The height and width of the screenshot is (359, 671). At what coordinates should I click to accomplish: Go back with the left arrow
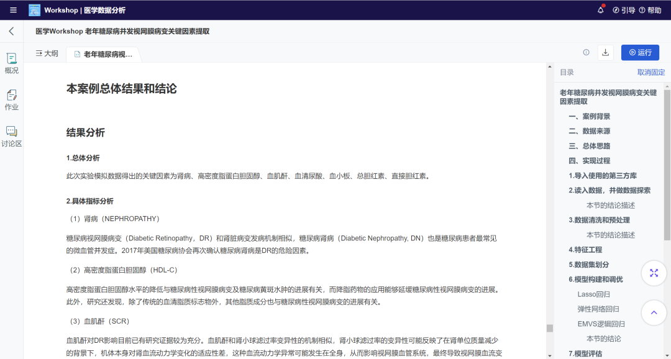coord(12,31)
